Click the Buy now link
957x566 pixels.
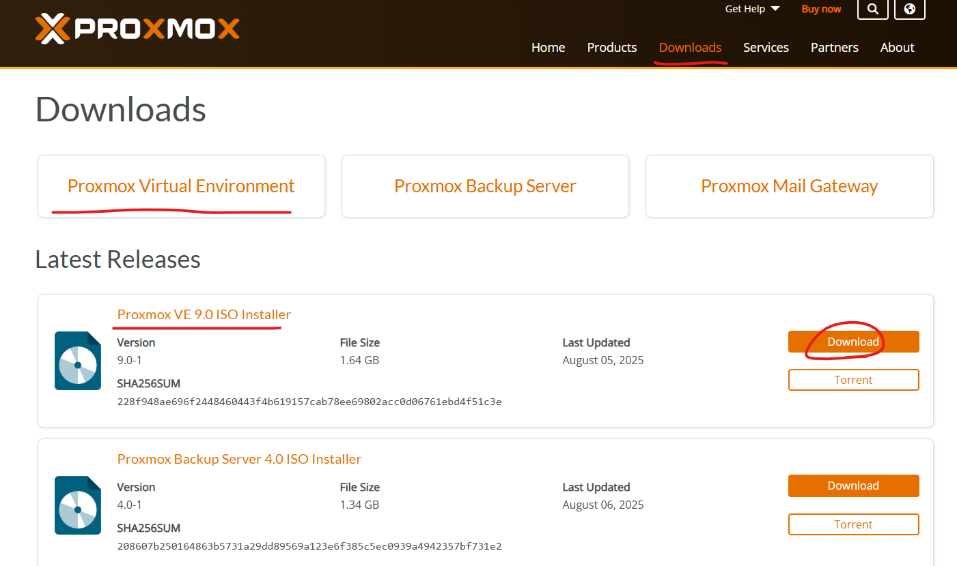[x=821, y=9]
